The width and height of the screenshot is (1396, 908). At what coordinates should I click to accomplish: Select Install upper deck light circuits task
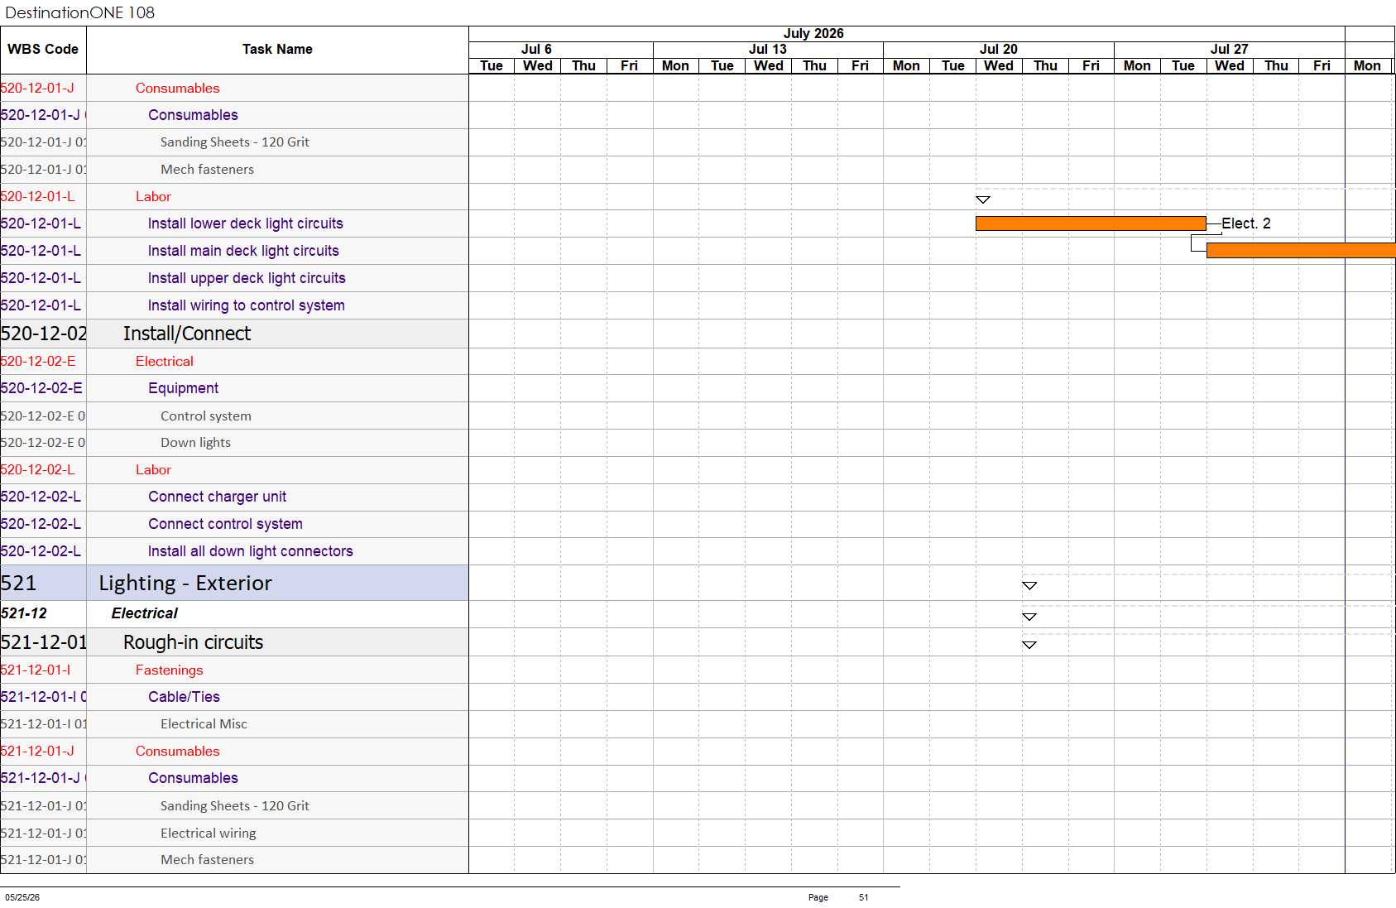234,278
